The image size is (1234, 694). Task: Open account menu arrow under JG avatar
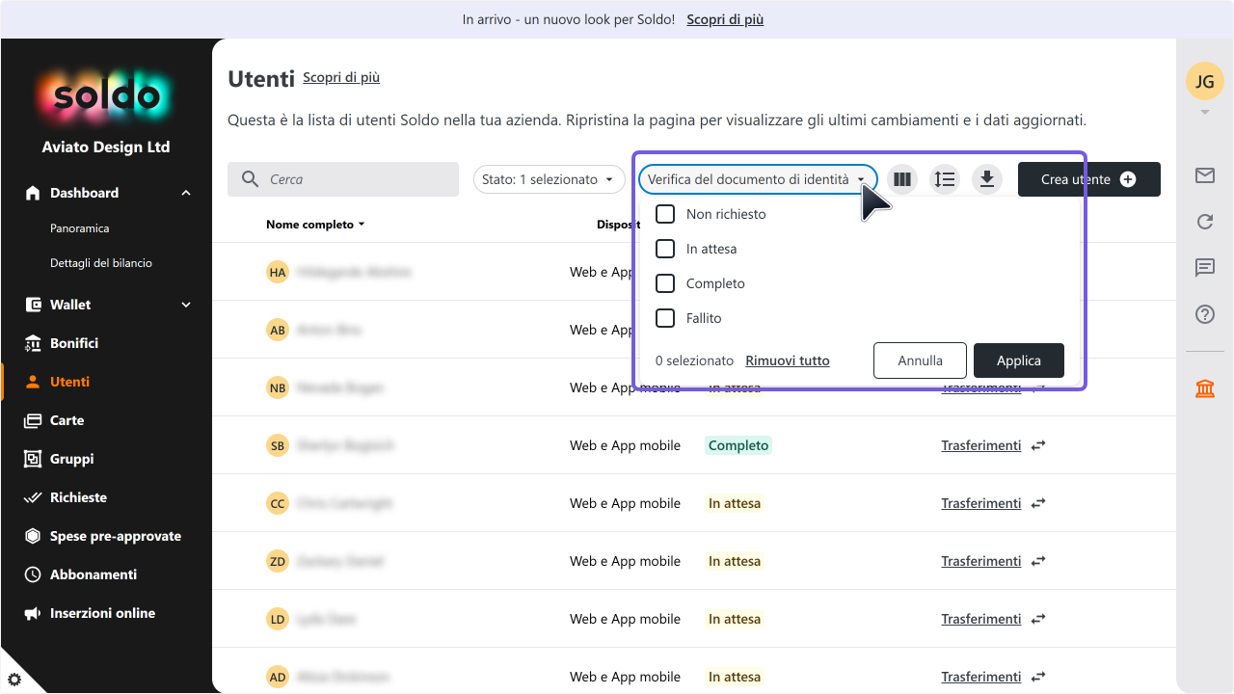(1205, 113)
